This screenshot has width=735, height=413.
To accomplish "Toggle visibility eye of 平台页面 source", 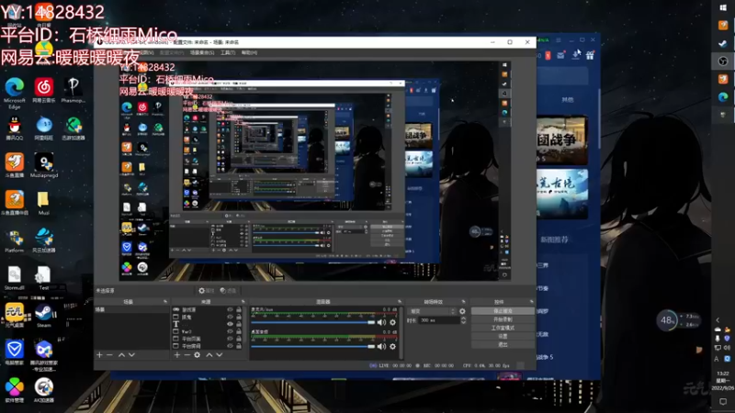I will [230, 339].
